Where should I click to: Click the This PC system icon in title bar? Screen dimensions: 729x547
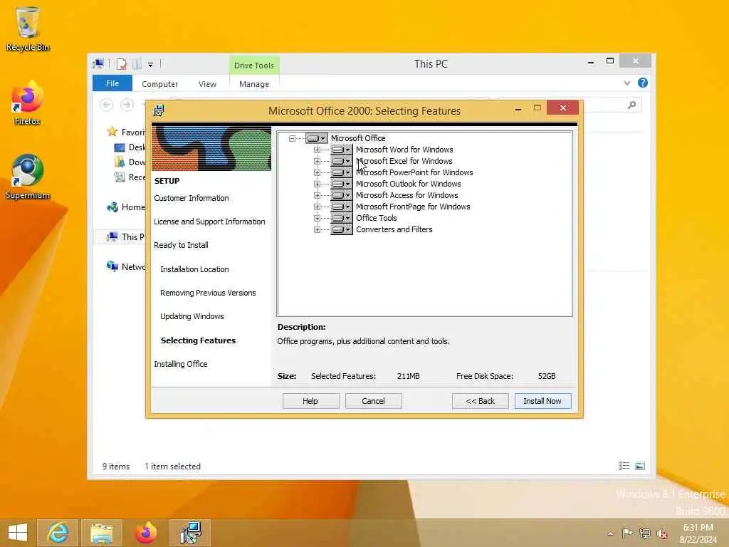(x=98, y=64)
